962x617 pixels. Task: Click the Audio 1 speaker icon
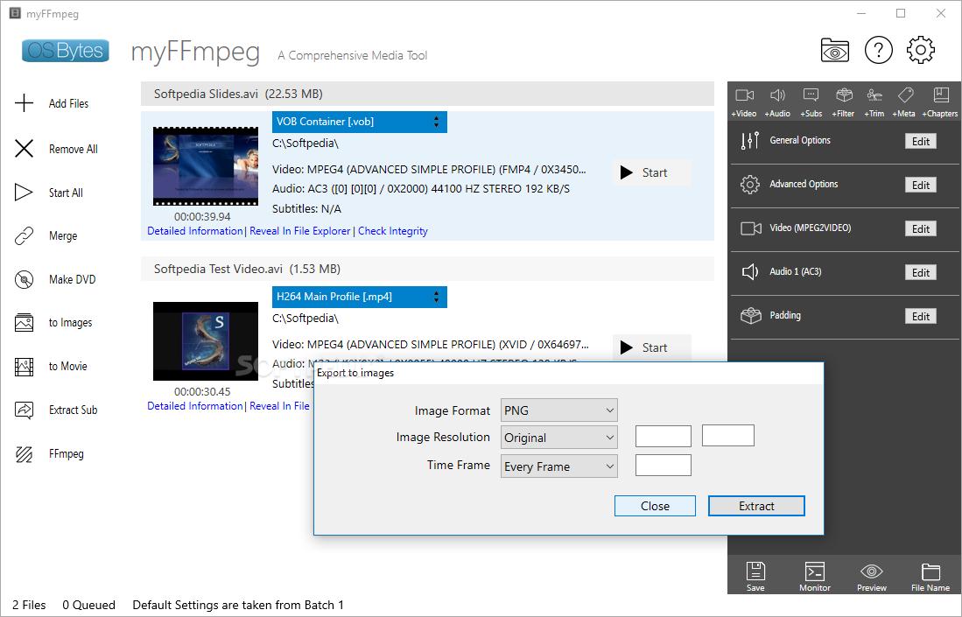pyautogui.click(x=751, y=271)
